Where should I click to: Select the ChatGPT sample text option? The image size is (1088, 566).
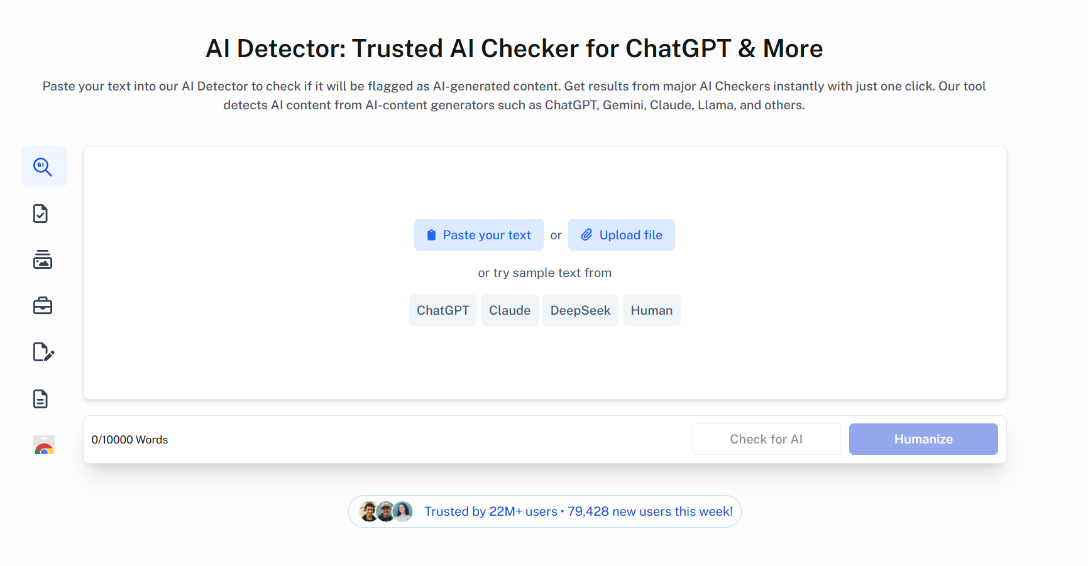click(442, 310)
